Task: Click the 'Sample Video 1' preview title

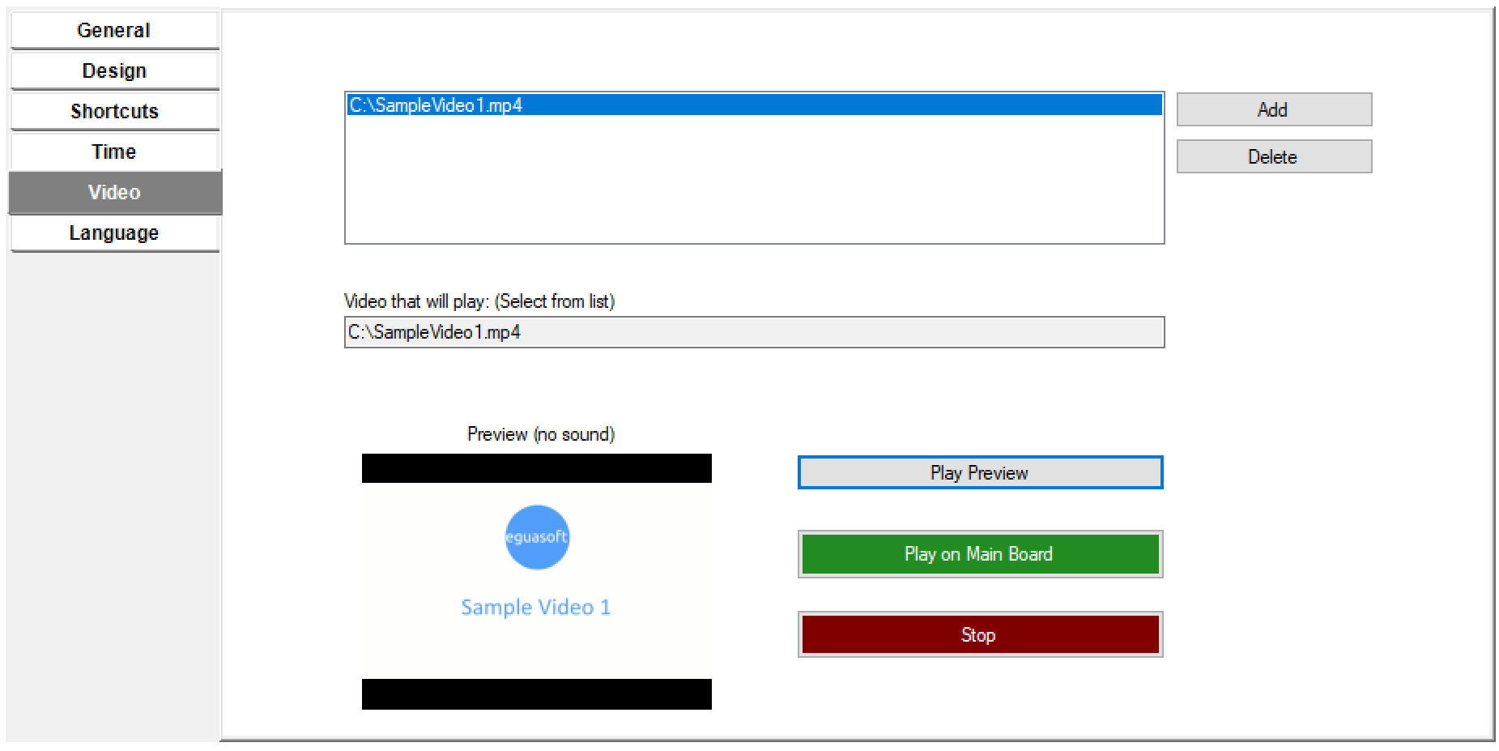Action: (535, 608)
